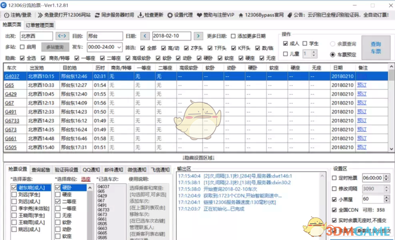This screenshot has height=240, width=395.
Task: Swap departure and destination stations button
Action: 62,36
